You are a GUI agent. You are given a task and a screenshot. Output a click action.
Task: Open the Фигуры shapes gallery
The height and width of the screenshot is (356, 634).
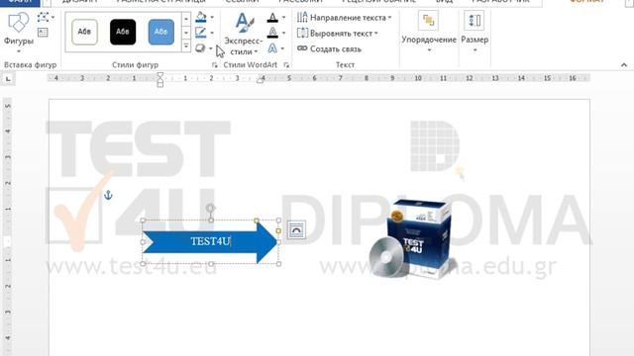pos(18,33)
